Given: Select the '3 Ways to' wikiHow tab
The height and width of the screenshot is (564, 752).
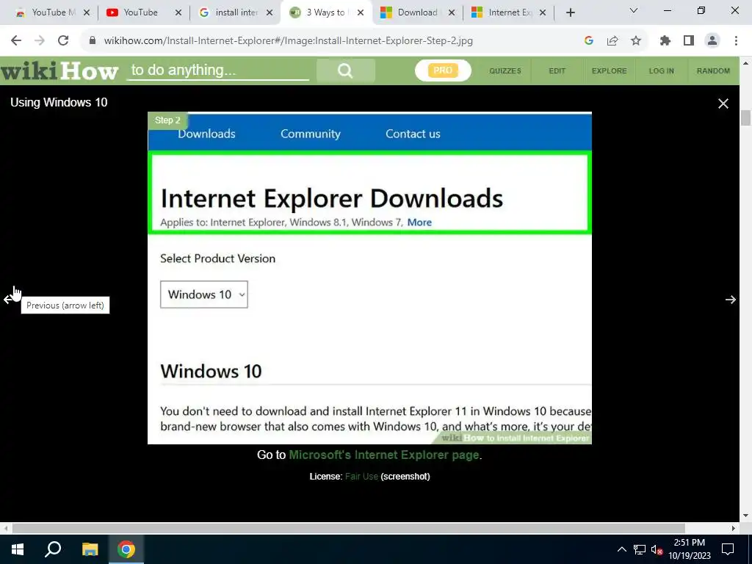Looking at the screenshot, I should coord(326,13).
